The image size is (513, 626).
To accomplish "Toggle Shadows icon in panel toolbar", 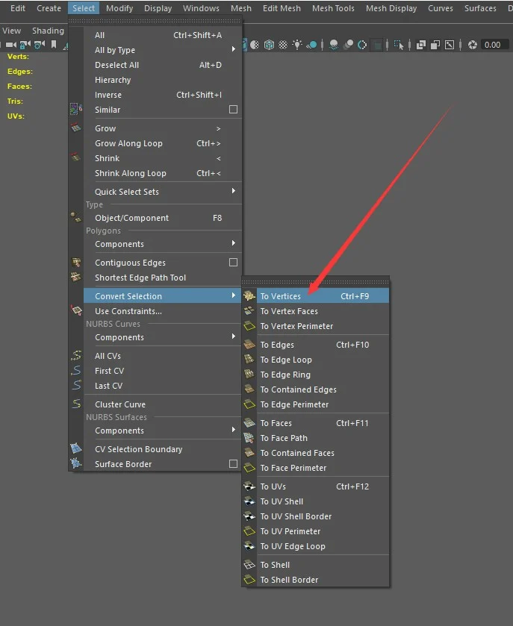I will pyautogui.click(x=311, y=45).
